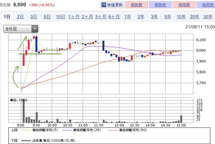The image size is (215, 144).
Task: Click the 21/08/11 15:00 timestamp
Action: (x=200, y=27)
